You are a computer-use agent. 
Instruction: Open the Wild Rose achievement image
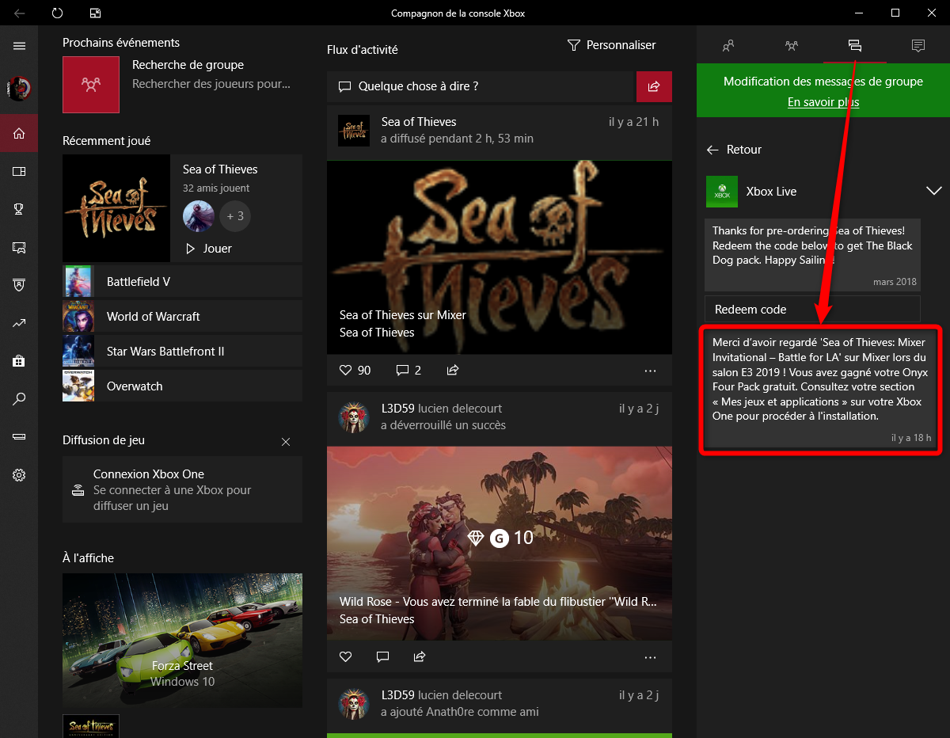500,543
